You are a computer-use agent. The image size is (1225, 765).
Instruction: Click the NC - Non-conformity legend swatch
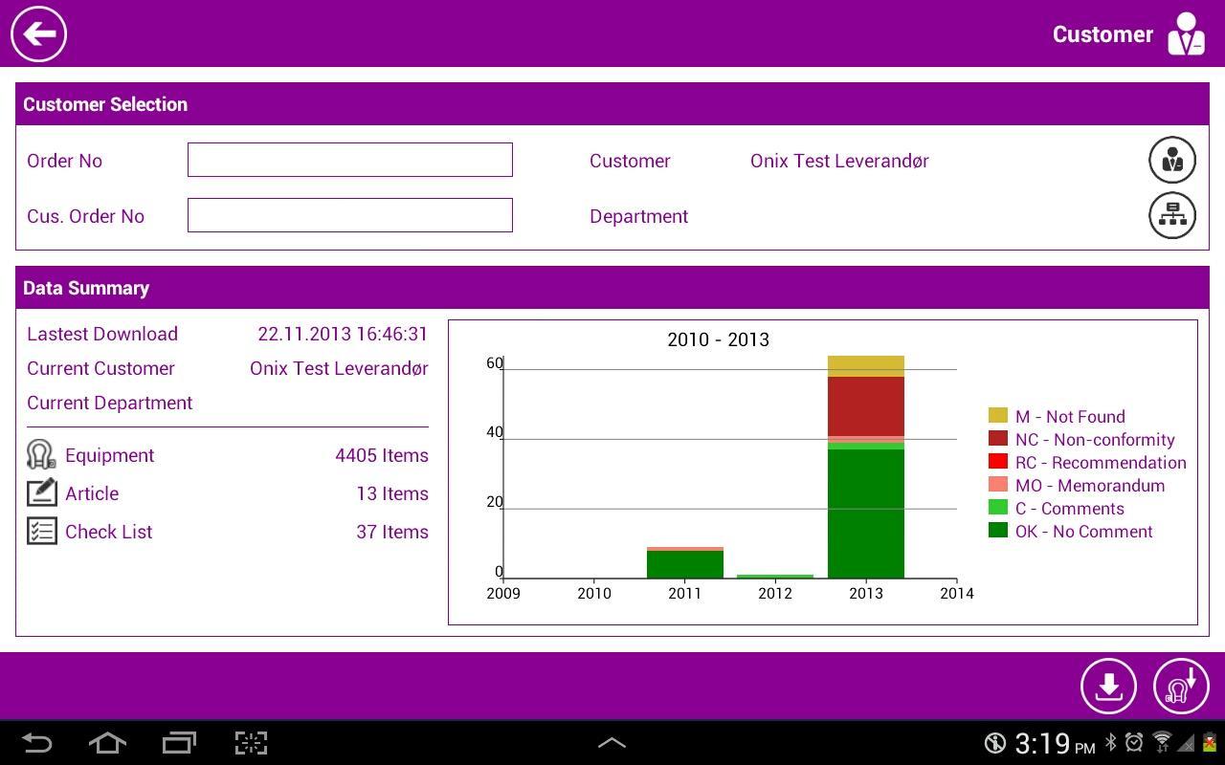click(998, 438)
